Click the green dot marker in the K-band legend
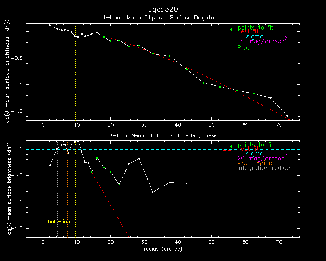 [231, 147]
